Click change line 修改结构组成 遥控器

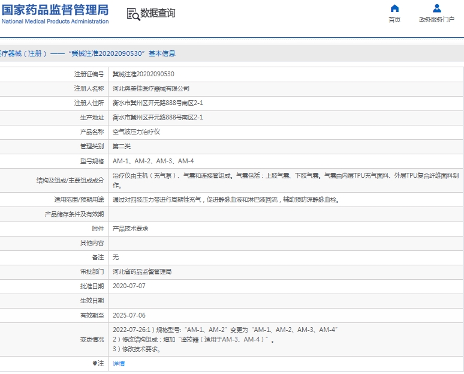click(x=194, y=339)
